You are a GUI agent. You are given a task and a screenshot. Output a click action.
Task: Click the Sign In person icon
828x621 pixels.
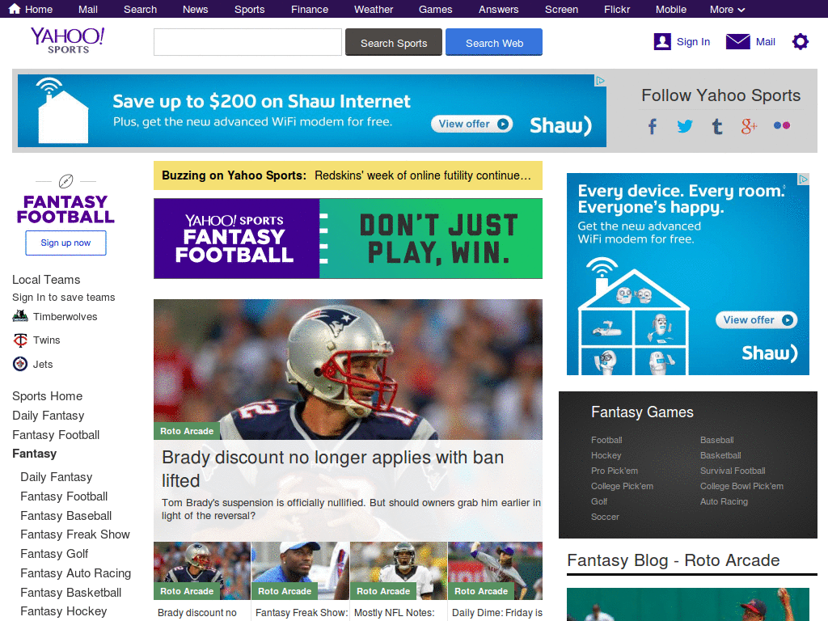click(x=662, y=42)
